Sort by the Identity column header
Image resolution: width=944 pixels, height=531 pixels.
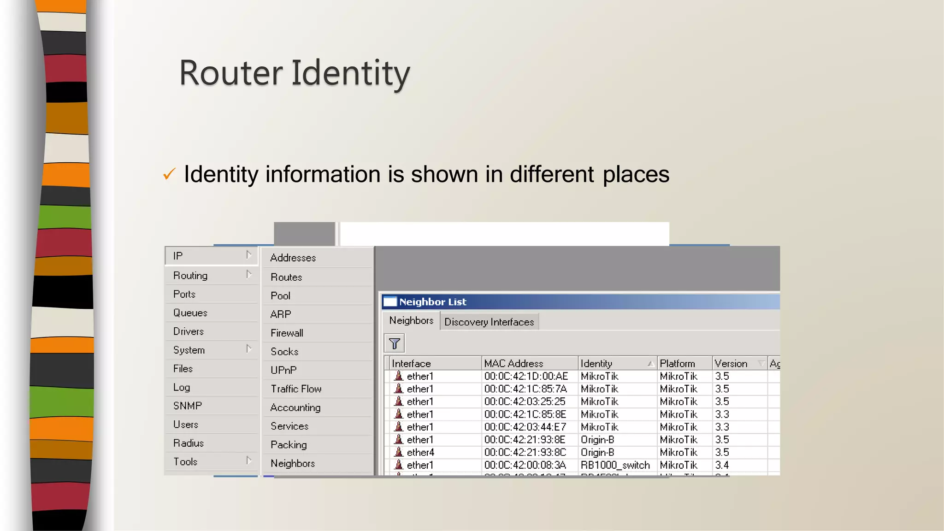618,363
